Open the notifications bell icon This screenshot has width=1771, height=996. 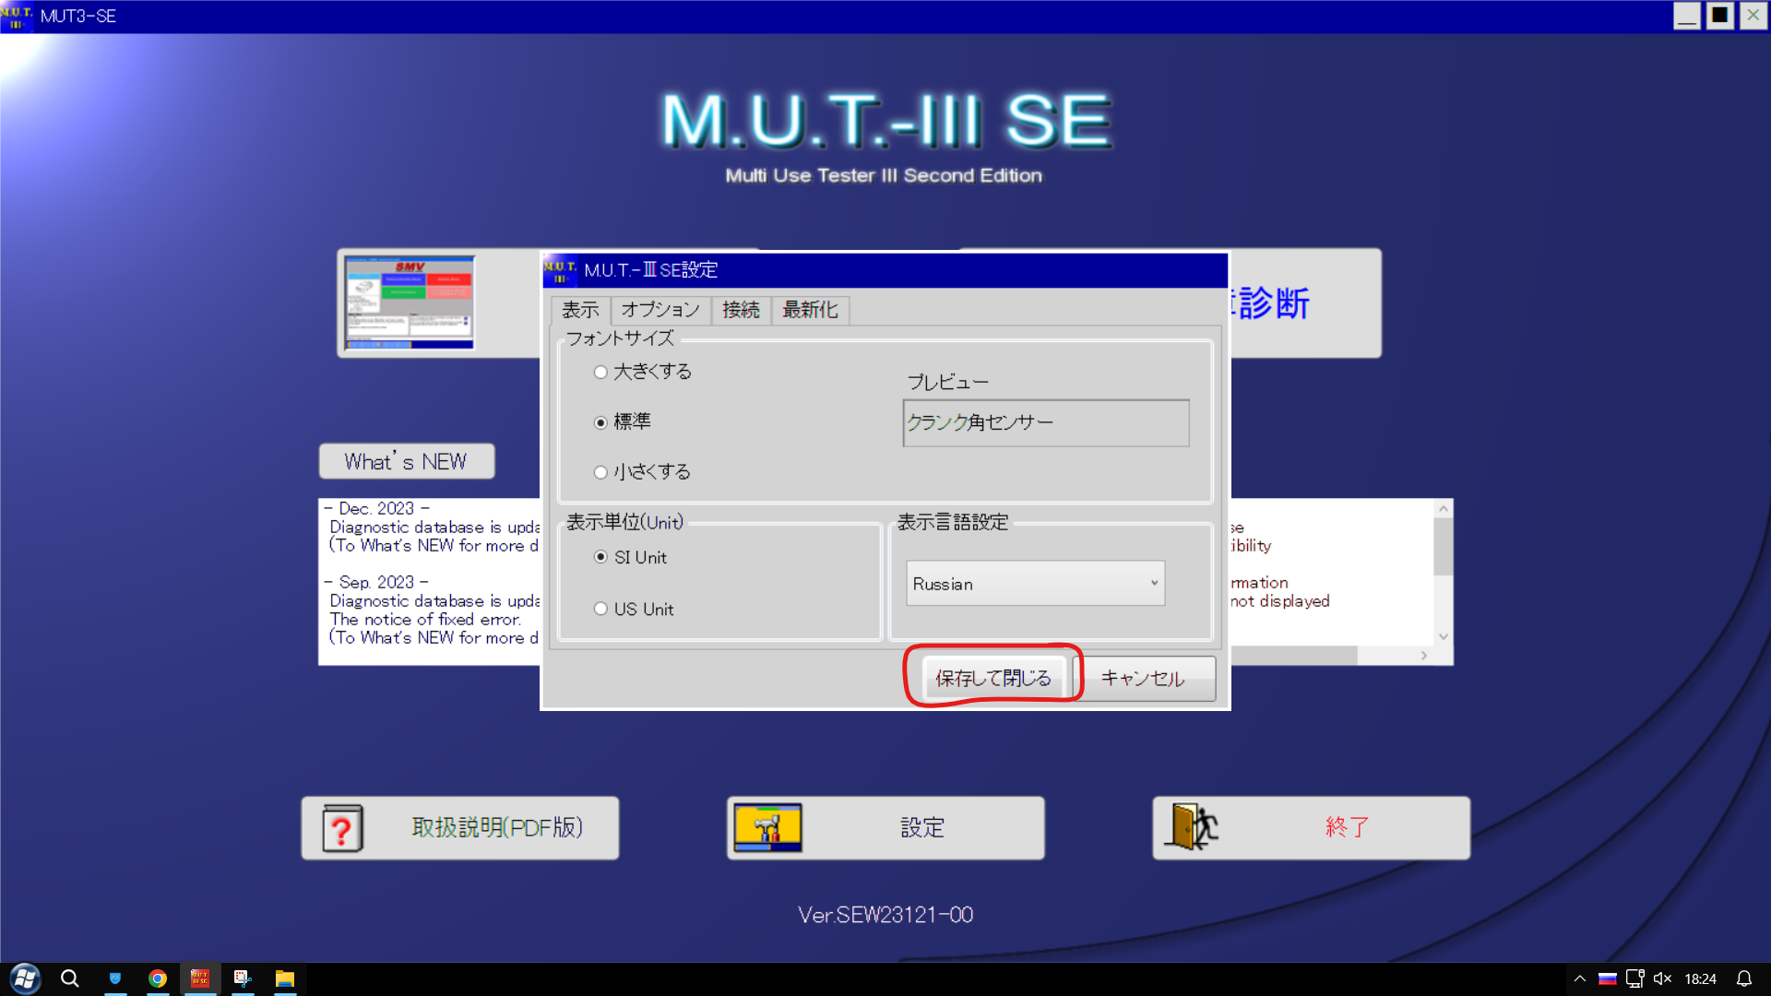point(1744,978)
